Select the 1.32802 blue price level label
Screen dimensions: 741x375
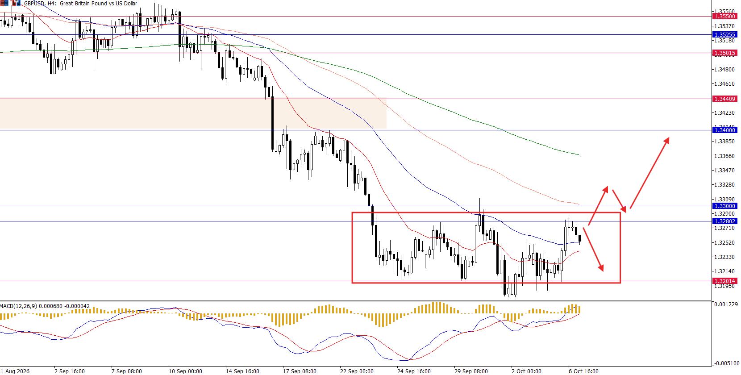724,221
